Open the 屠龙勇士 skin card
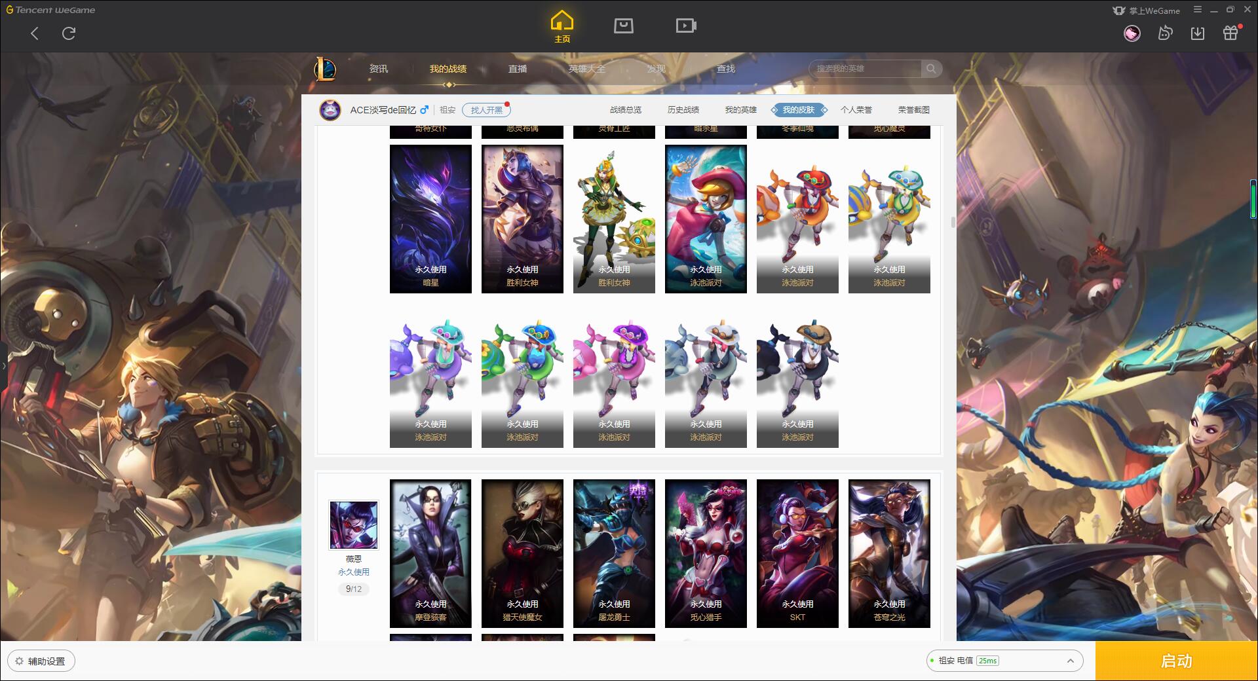 [x=614, y=553]
